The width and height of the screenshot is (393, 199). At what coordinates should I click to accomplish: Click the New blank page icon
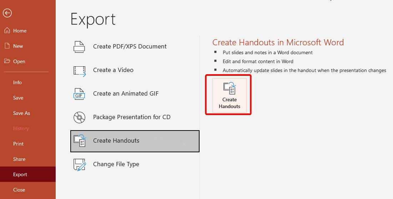(7, 46)
